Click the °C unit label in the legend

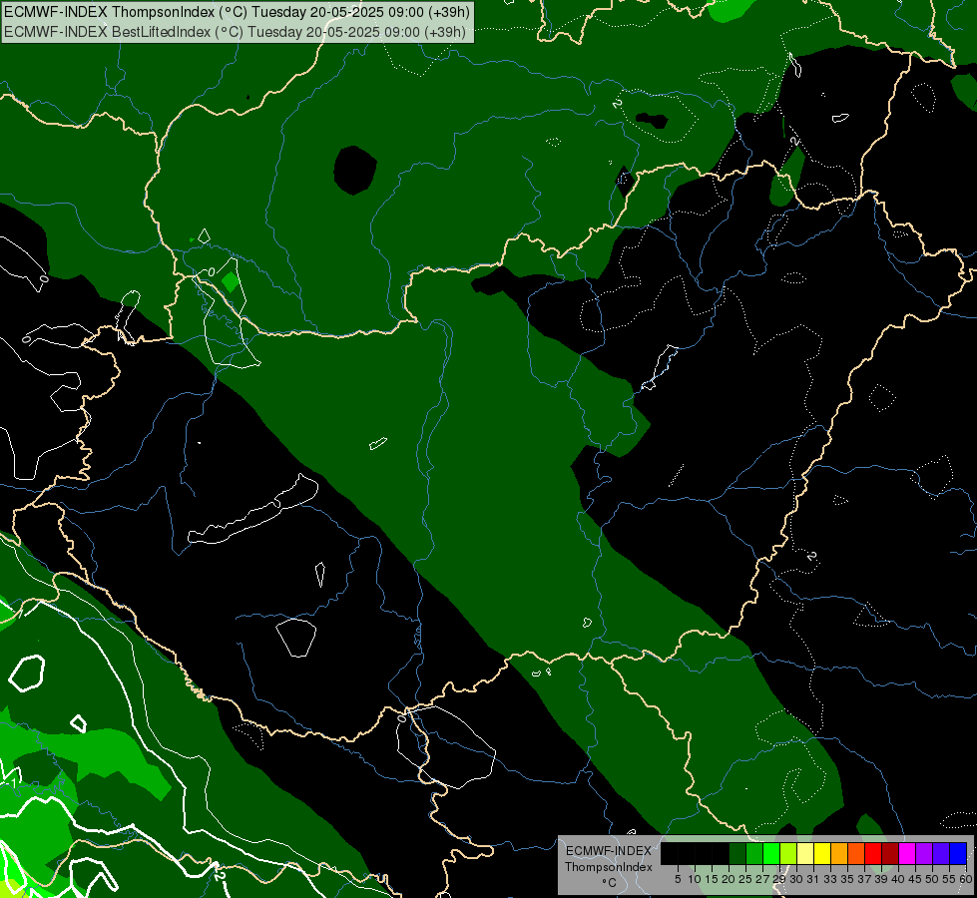[609, 883]
